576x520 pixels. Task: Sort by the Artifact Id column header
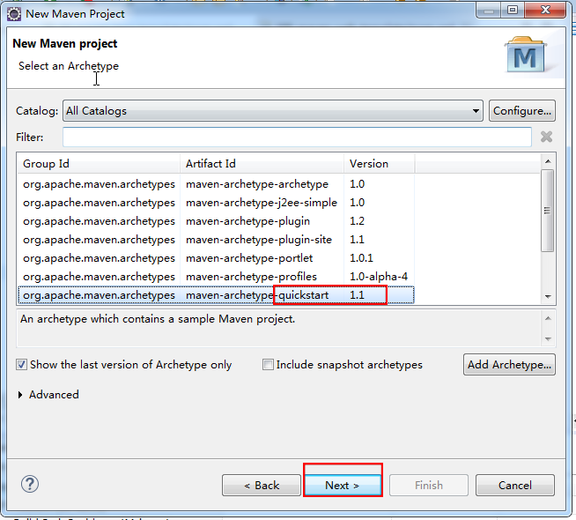click(262, 164)
